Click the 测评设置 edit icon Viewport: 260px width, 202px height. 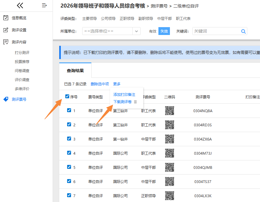[6, 30]
